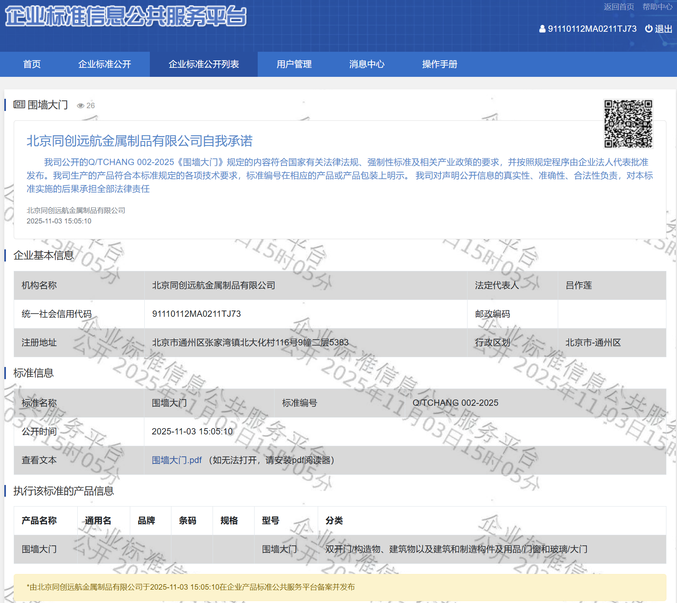
Task: Go to the 企业标准公开 menu item
Action: [x=104, y=64]
